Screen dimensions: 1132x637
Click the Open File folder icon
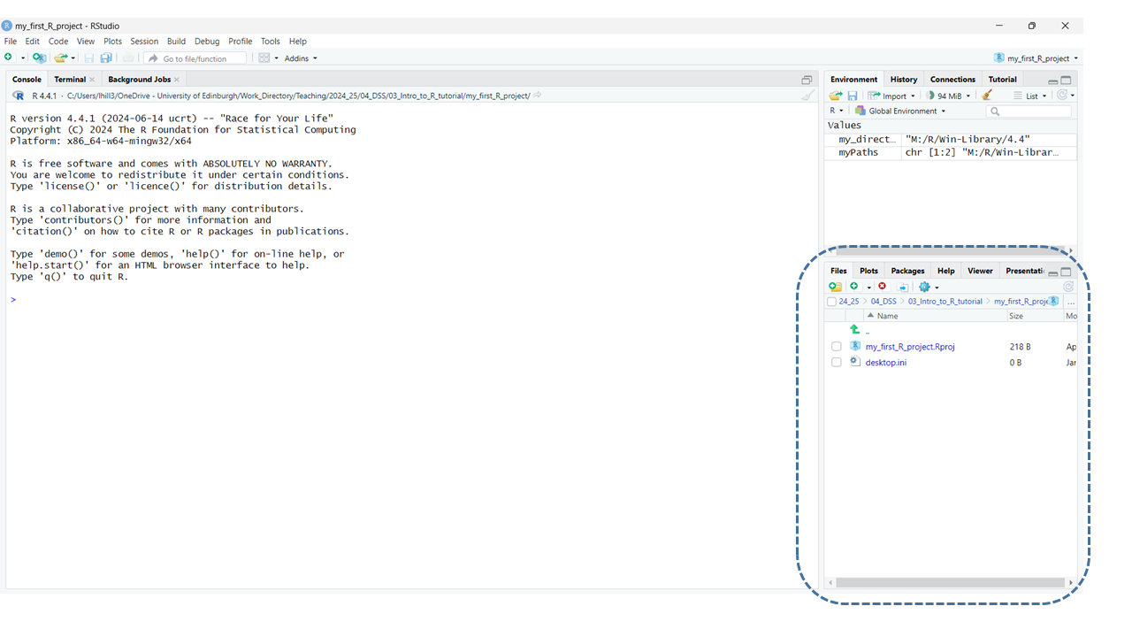(x=60, y=58)
